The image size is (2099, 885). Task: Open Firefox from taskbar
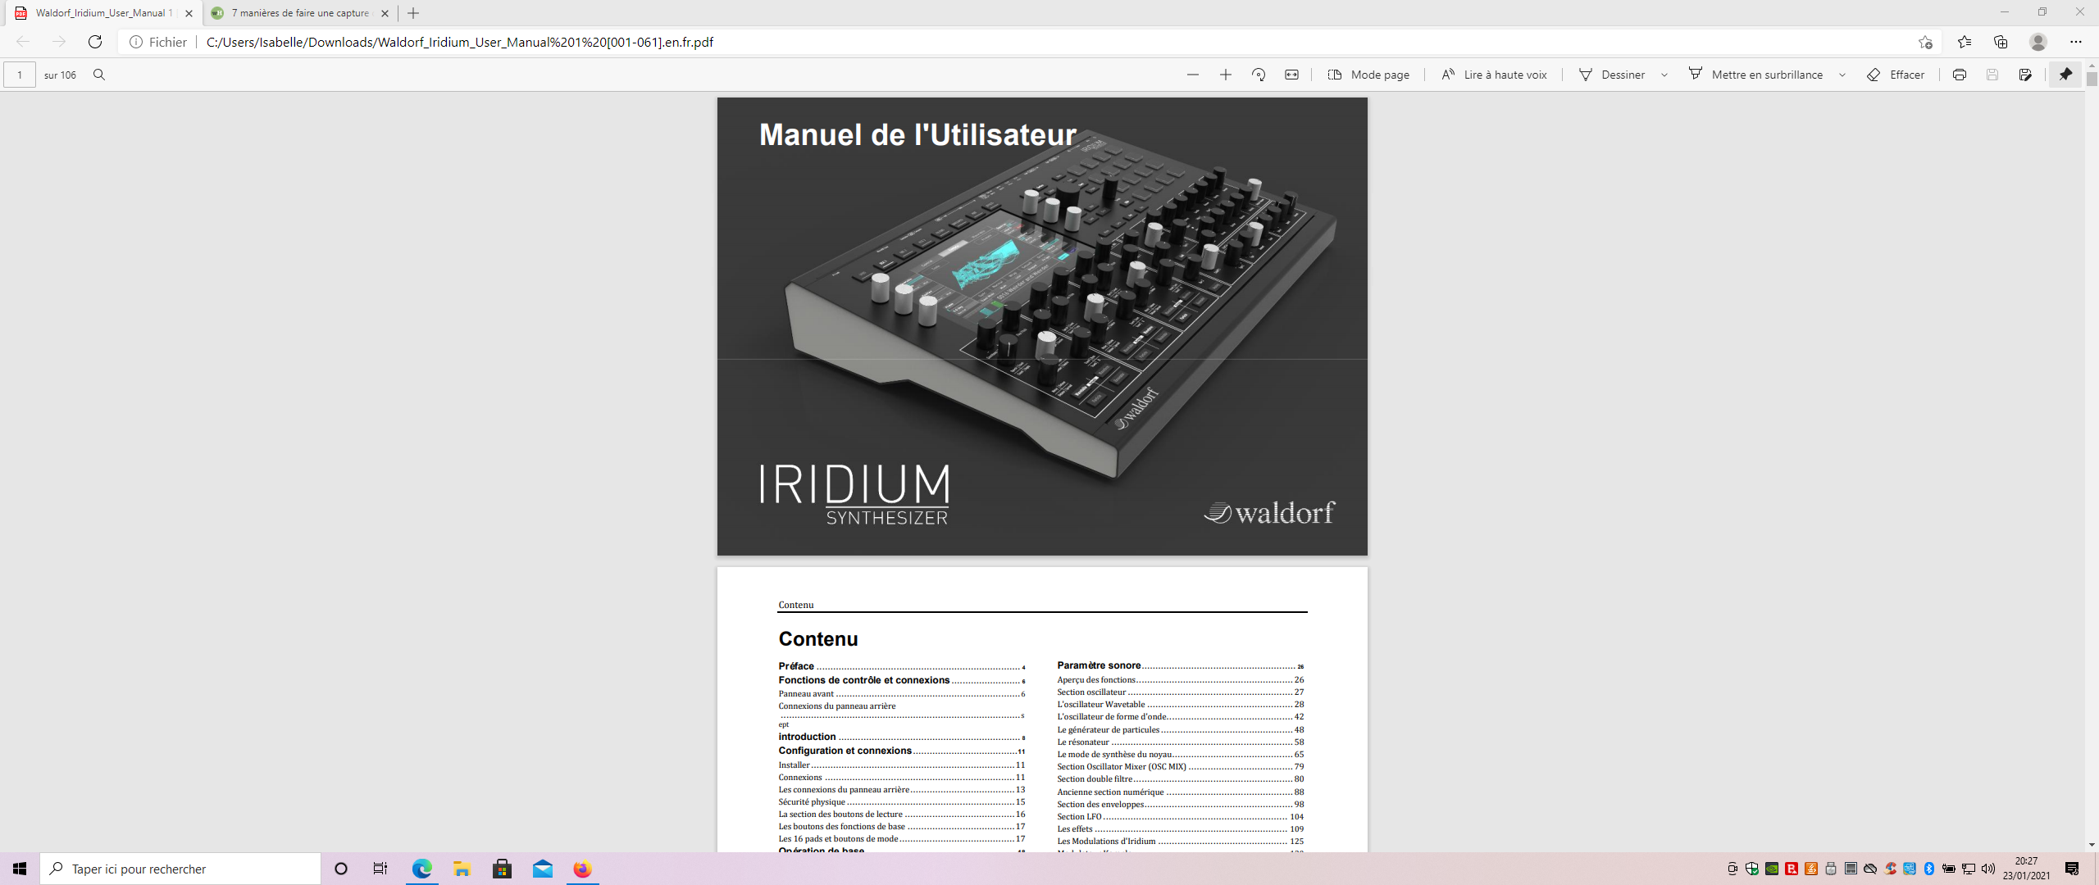point(582,869)
